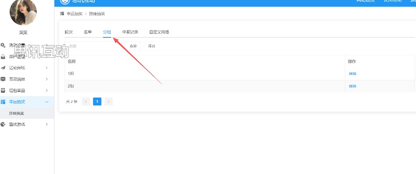Image resolution: width=416 pixels, height=174 pixels.
Task: Click the 名称 search input field
Action: coord(93,46)
